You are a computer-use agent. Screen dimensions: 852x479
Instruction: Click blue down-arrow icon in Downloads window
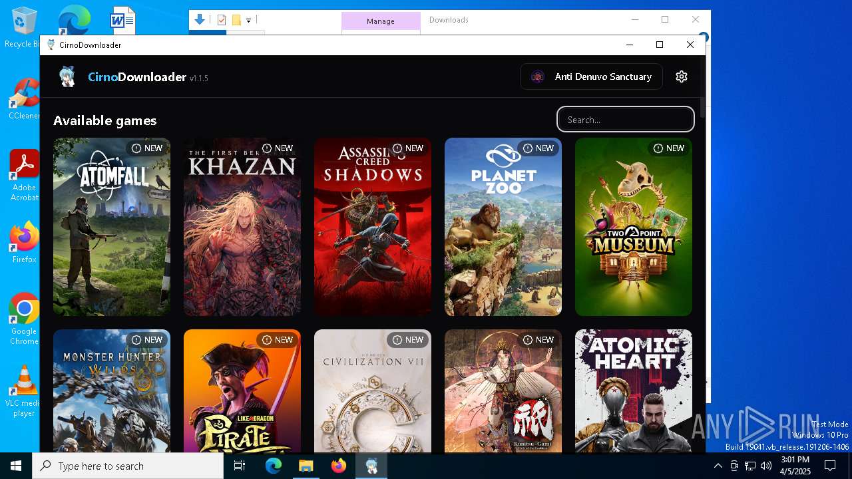point(199,20)
